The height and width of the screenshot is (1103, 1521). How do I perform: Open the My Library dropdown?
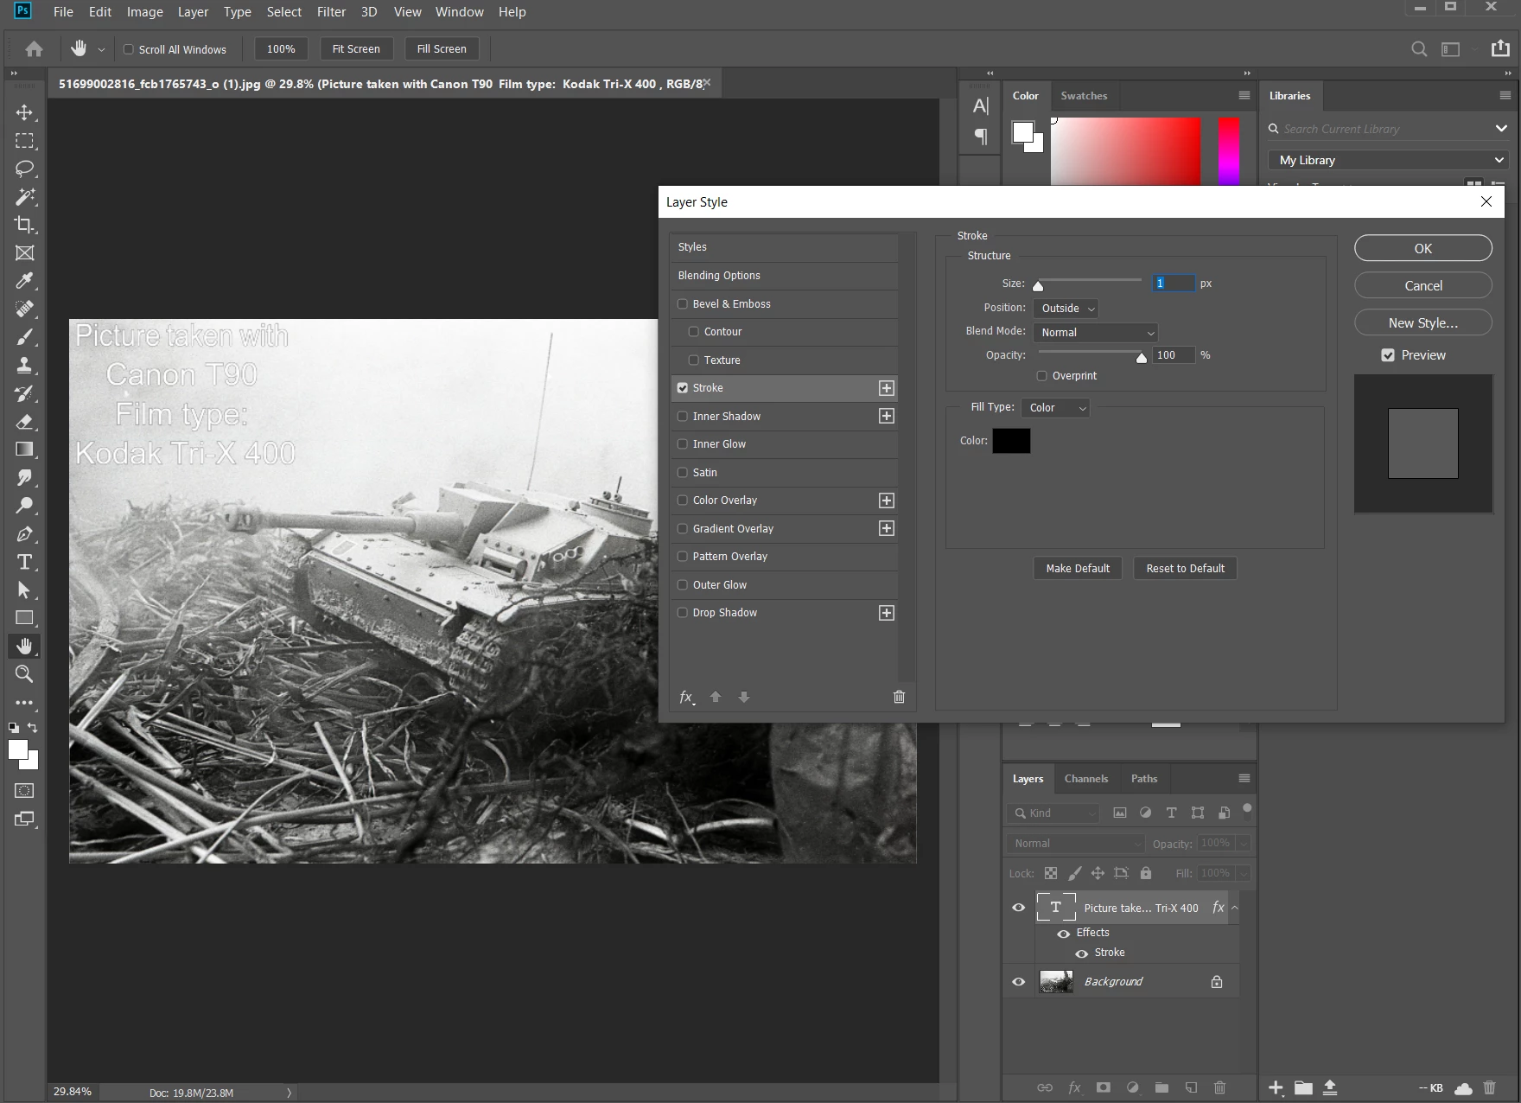coord(1389,160)
